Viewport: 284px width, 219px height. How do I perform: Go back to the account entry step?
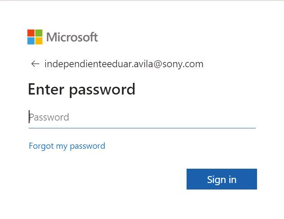[x=35, y=64]
